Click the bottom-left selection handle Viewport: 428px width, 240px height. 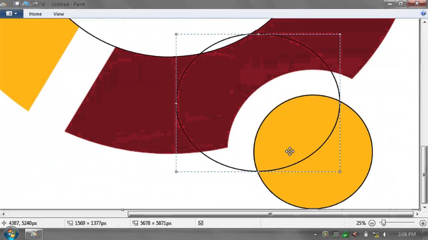(176, 172)
